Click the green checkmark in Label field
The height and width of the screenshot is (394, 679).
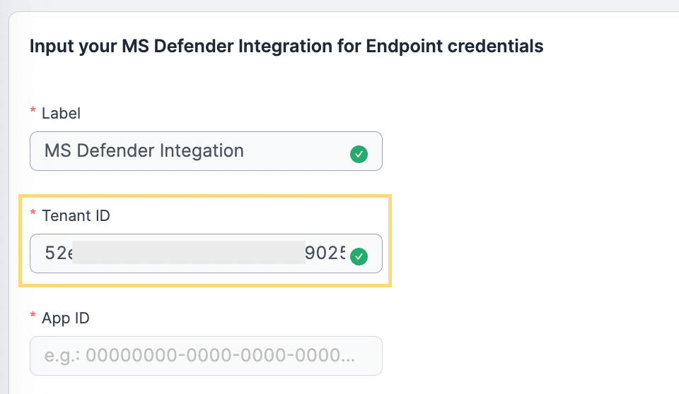click(359, 154)
